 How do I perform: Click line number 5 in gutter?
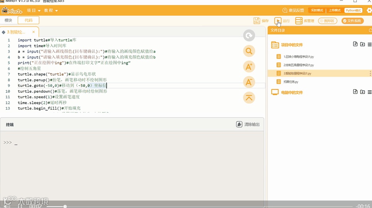pos(9,63)
